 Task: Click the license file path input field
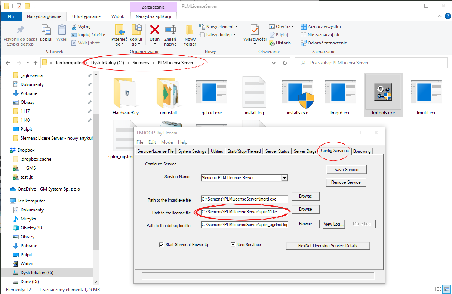pyautogui.click(x=244, y=212)
